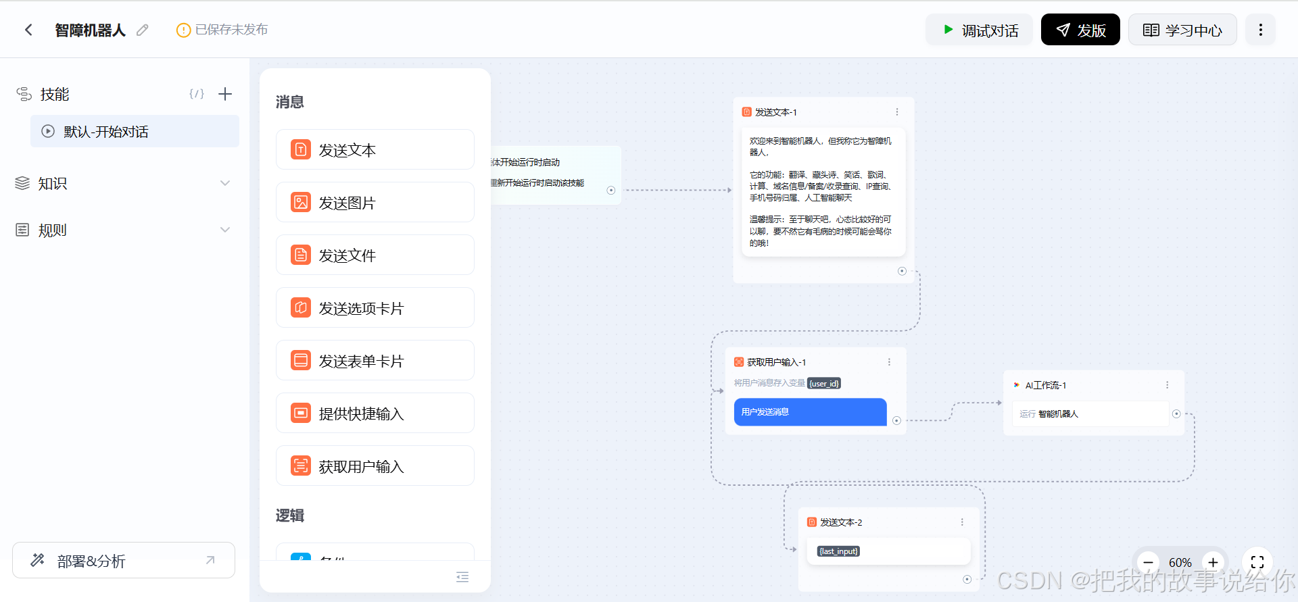Add the 发送选项卡片 node
Viewport: 1298px width, 602px height.
pyautogui.click(x=375, y=307)
